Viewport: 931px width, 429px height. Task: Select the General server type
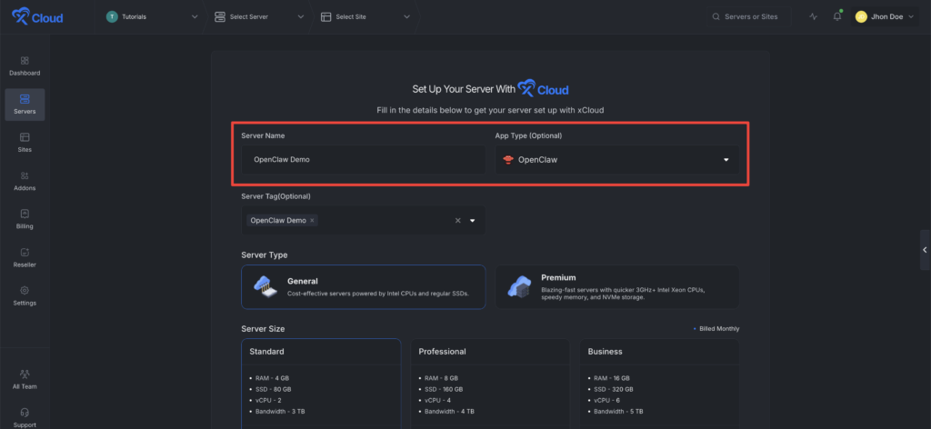363,286
